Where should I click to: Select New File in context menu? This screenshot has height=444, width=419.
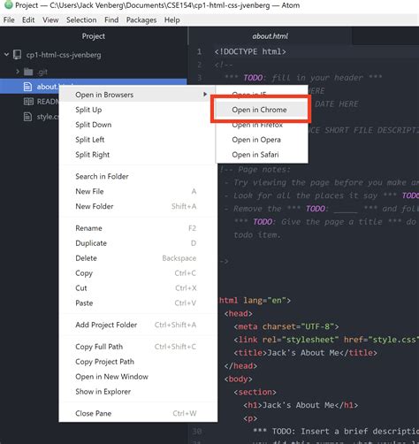tap(138, 191)
